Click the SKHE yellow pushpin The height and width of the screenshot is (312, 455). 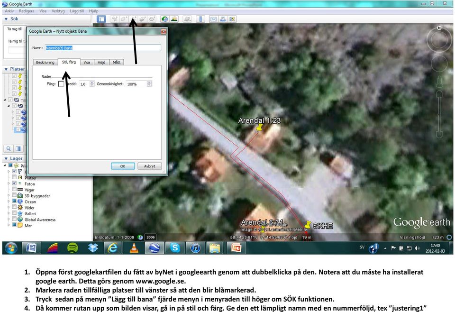[x=308, y=225]
